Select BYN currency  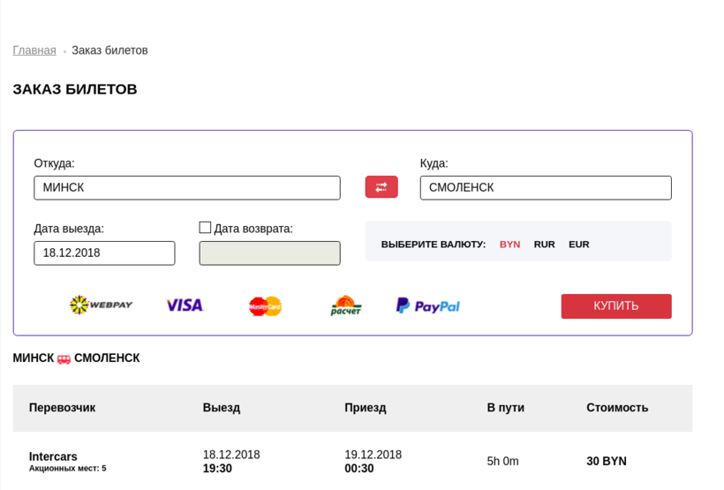(x=509, y=245)
